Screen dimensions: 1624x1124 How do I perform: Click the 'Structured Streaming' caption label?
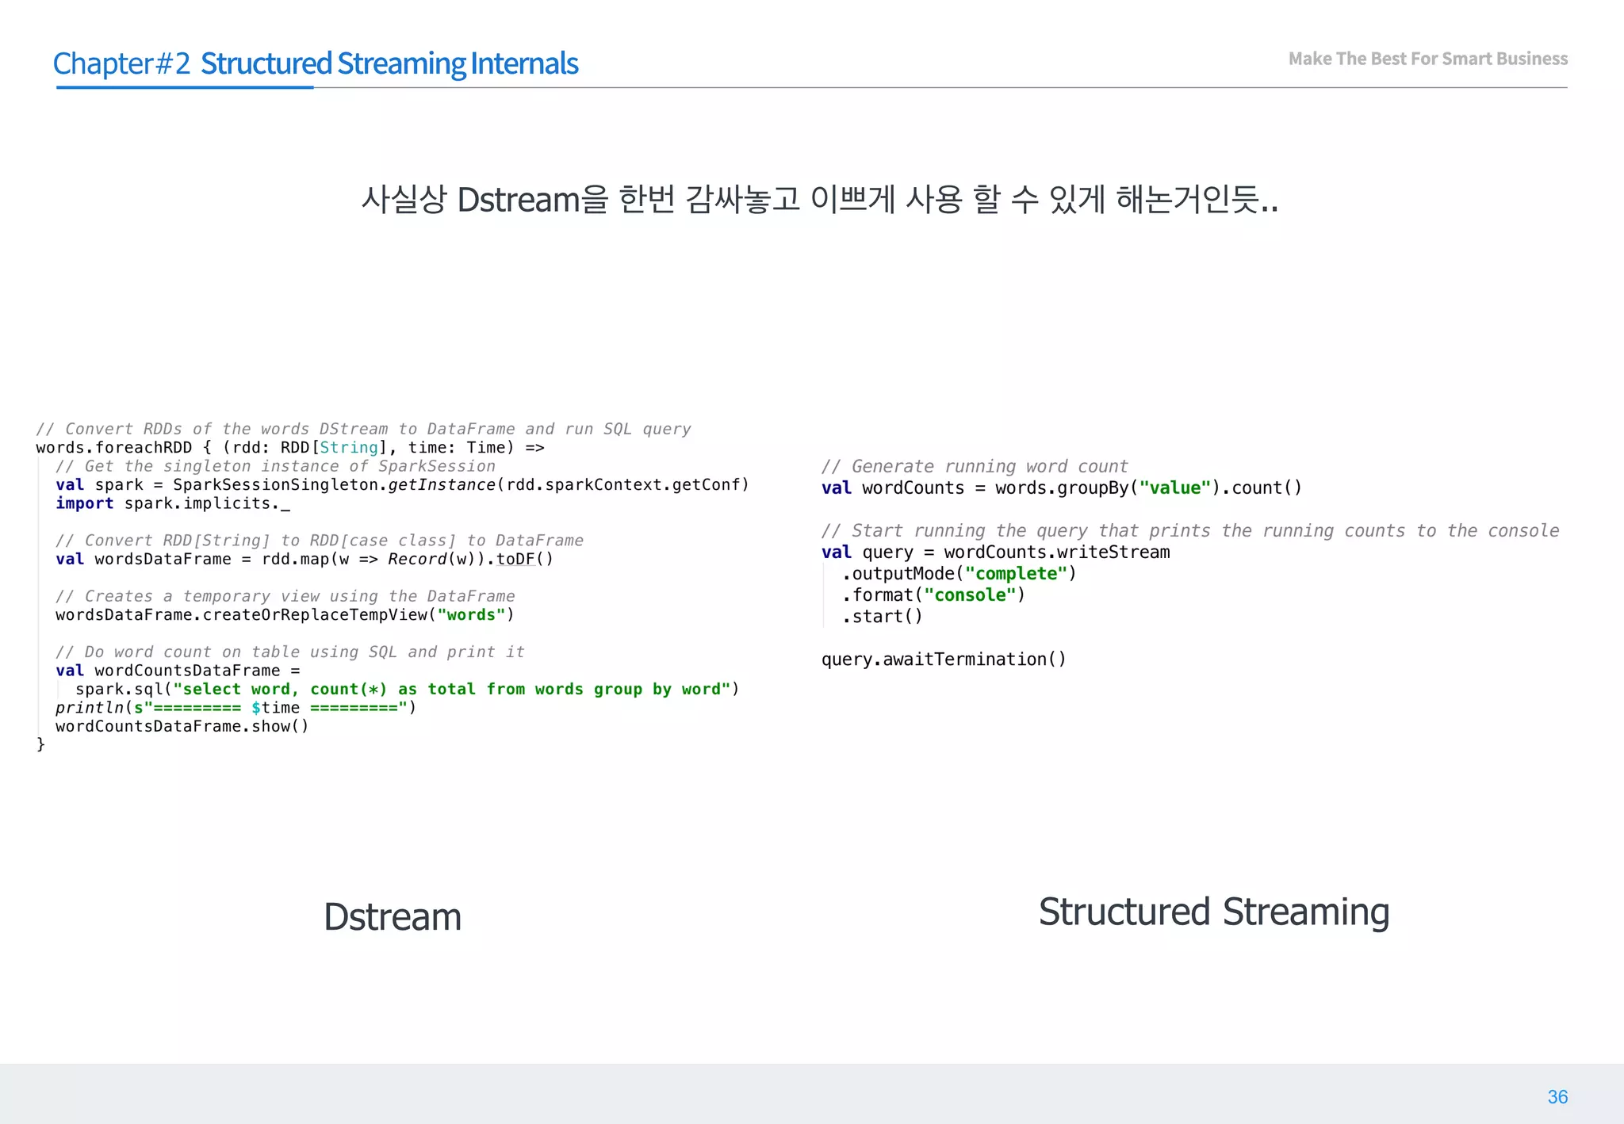pos(1214,912)
